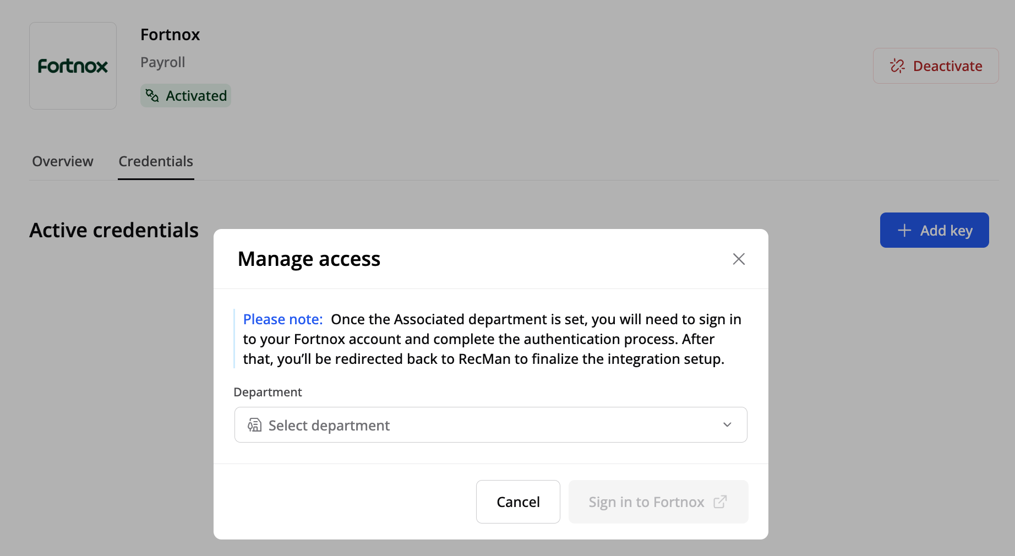Click the Fortnox integration title text

(x=170, y=35)
